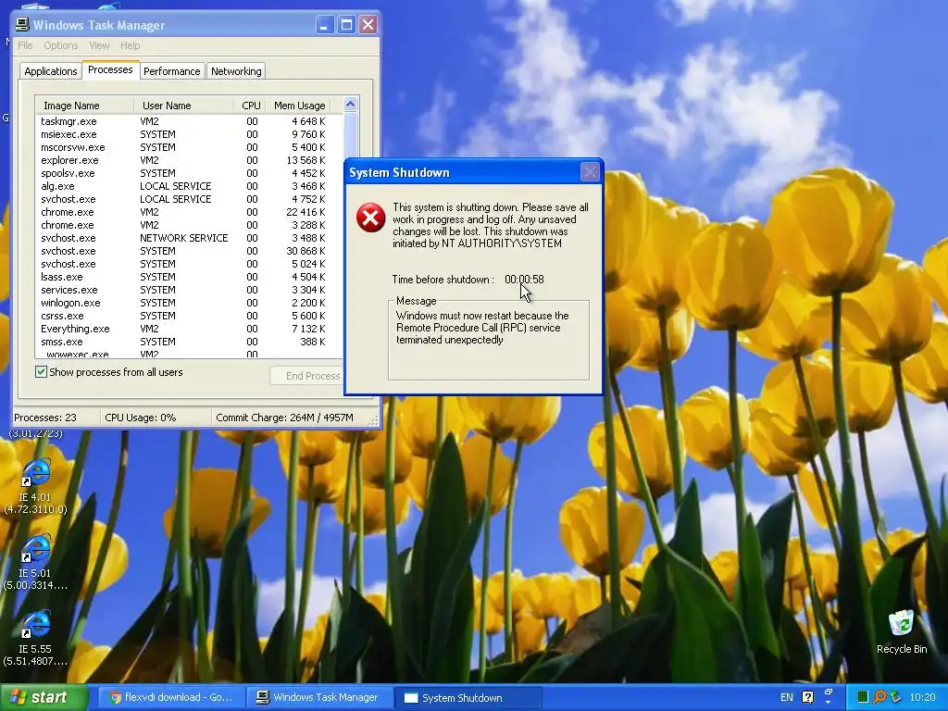Open the Options menu in Task Manager

[60, 45]
